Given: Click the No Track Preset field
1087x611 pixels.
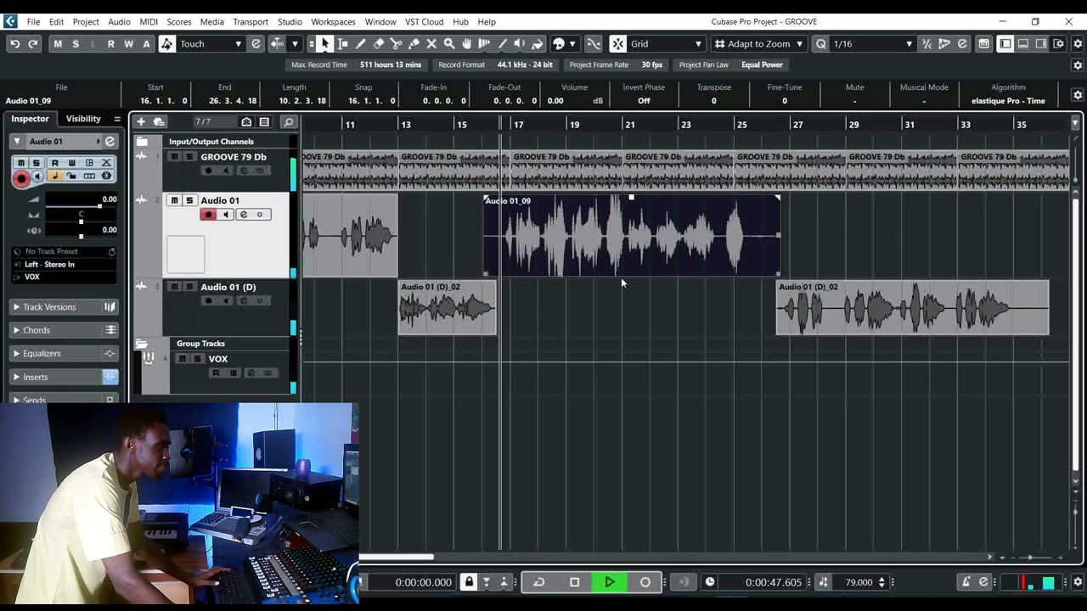Looking at the screenshot, I should point(64,251).
